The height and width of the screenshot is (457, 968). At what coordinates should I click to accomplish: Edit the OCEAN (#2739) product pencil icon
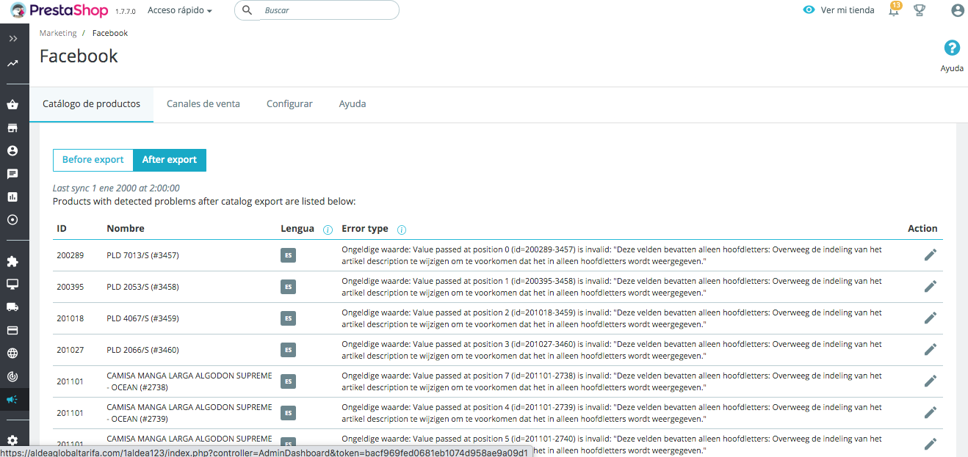tap(931, 412)
